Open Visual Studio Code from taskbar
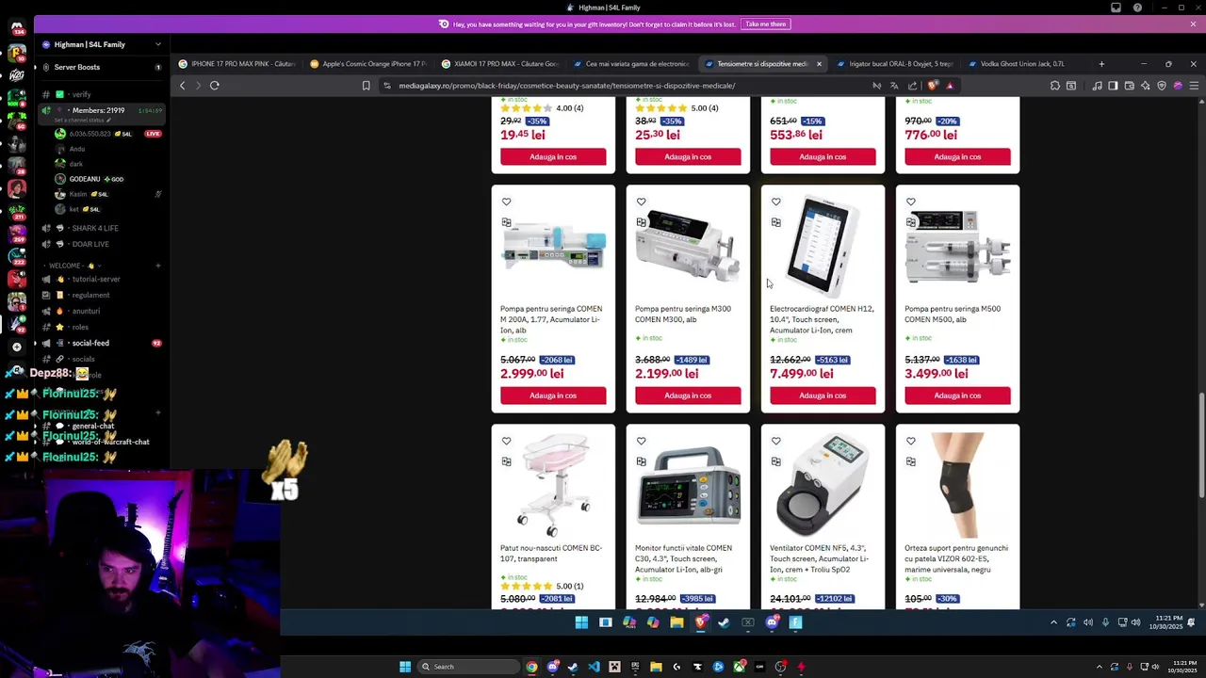The width and height of the screenshot is (1206, 678). (x=594, y=667)
